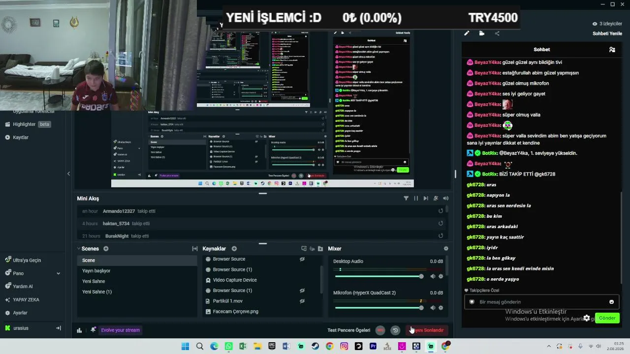Share the stream with the share icon

(x=497, y=33)
